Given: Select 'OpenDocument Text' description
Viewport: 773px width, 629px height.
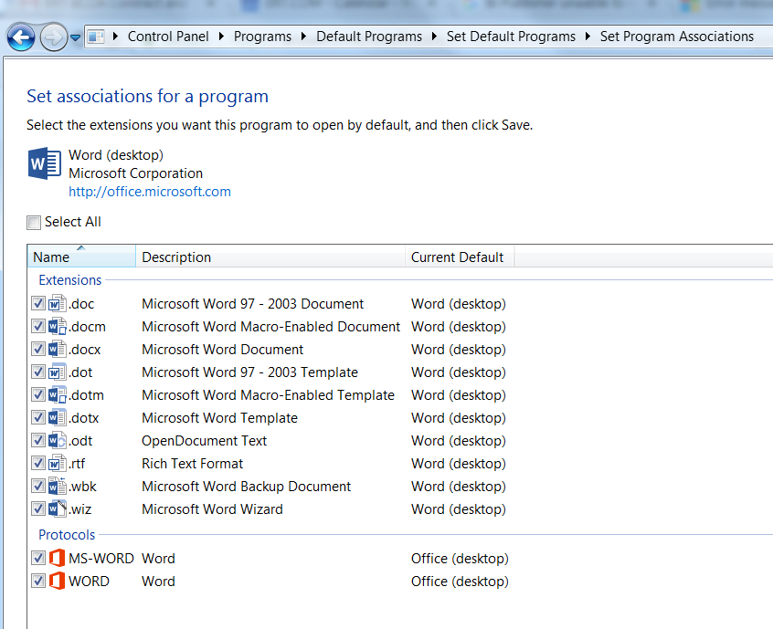Looking at the screenshot, I should (x=204, y=440).
